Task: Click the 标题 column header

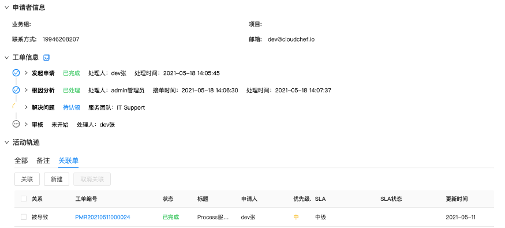Action: tap(203, 199)
